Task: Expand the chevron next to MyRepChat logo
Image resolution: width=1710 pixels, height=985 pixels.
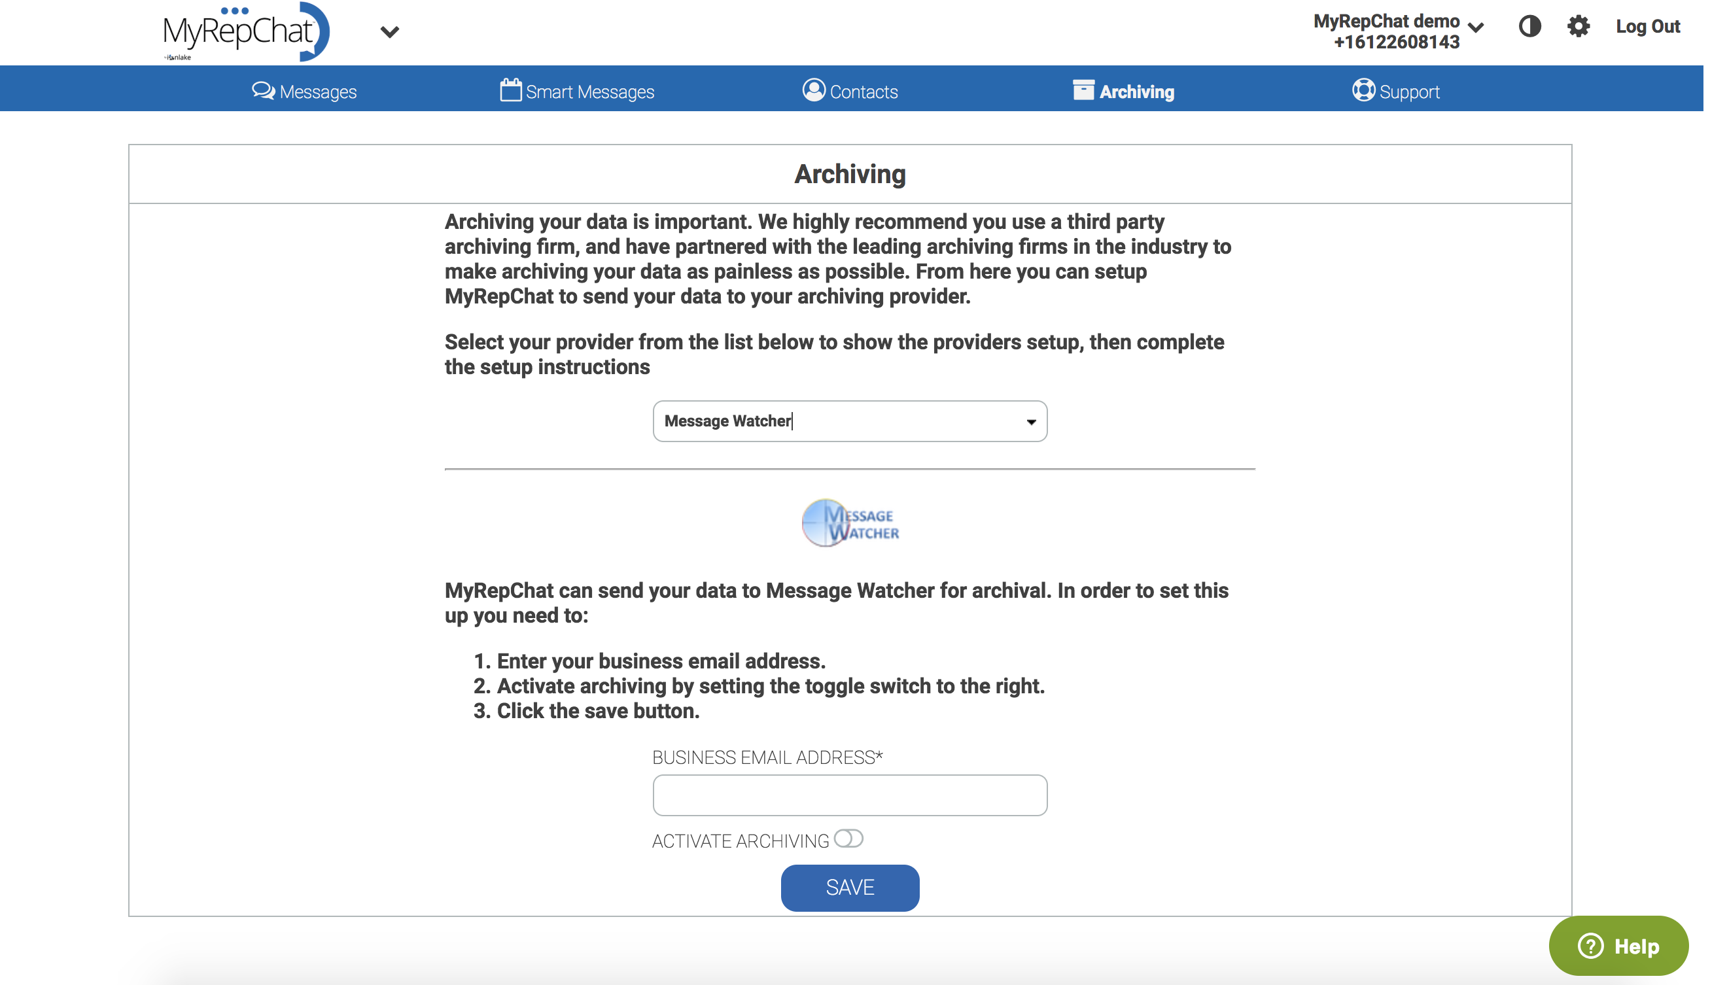Action: point(390,32)
